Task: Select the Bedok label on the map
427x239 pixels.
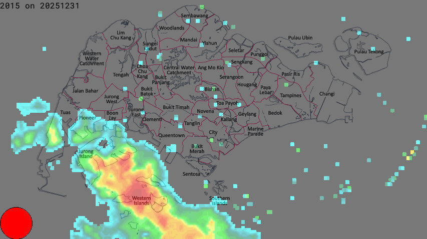Action: click(x=275, y=113)
